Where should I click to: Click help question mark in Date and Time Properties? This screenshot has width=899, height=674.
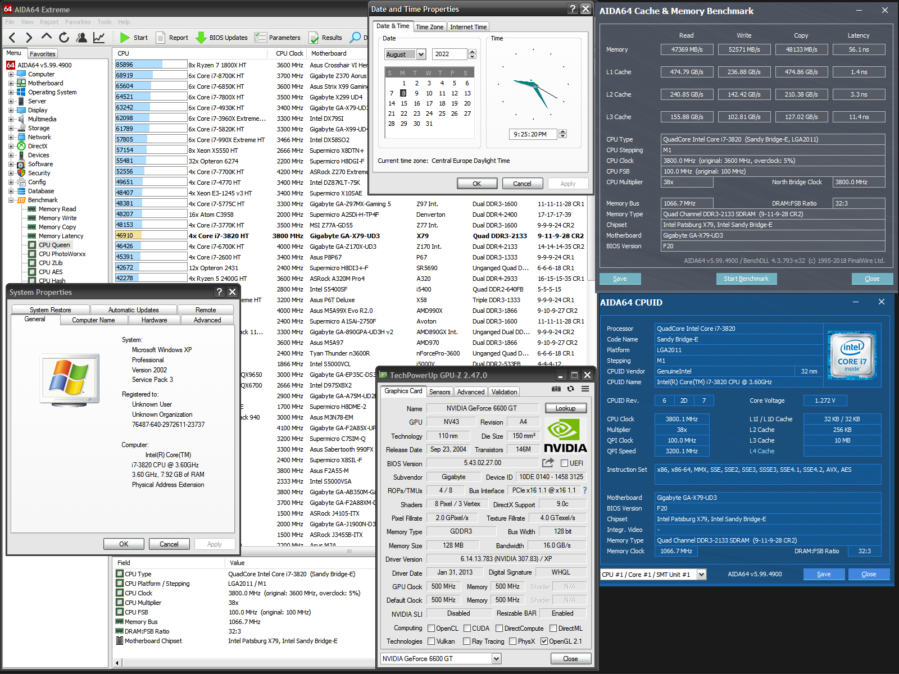[573, 9]
